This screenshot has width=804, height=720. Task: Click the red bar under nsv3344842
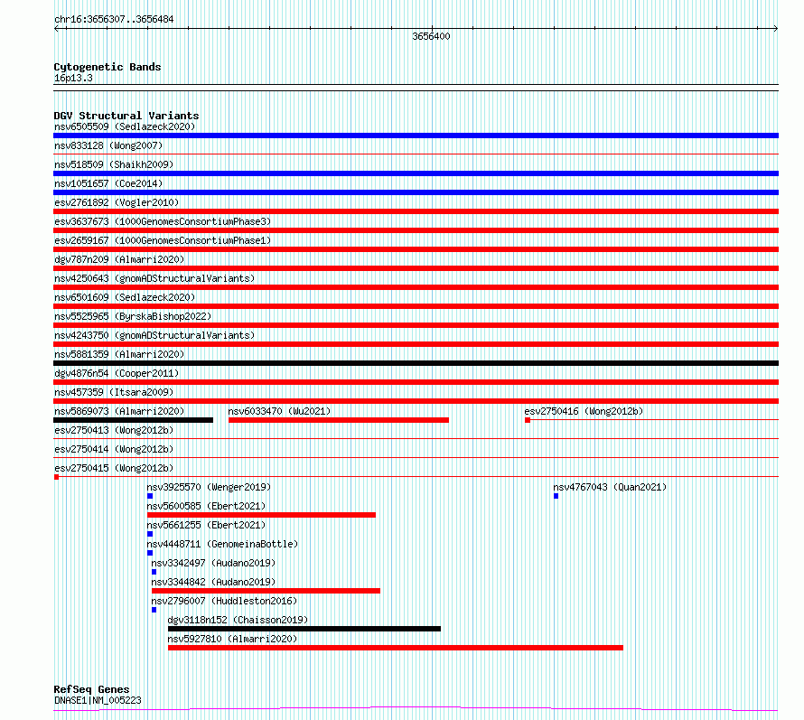pos(266,592)
